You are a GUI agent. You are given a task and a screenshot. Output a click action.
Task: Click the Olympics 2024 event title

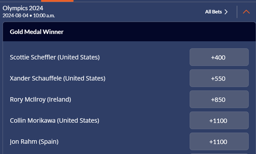[23, 8]
